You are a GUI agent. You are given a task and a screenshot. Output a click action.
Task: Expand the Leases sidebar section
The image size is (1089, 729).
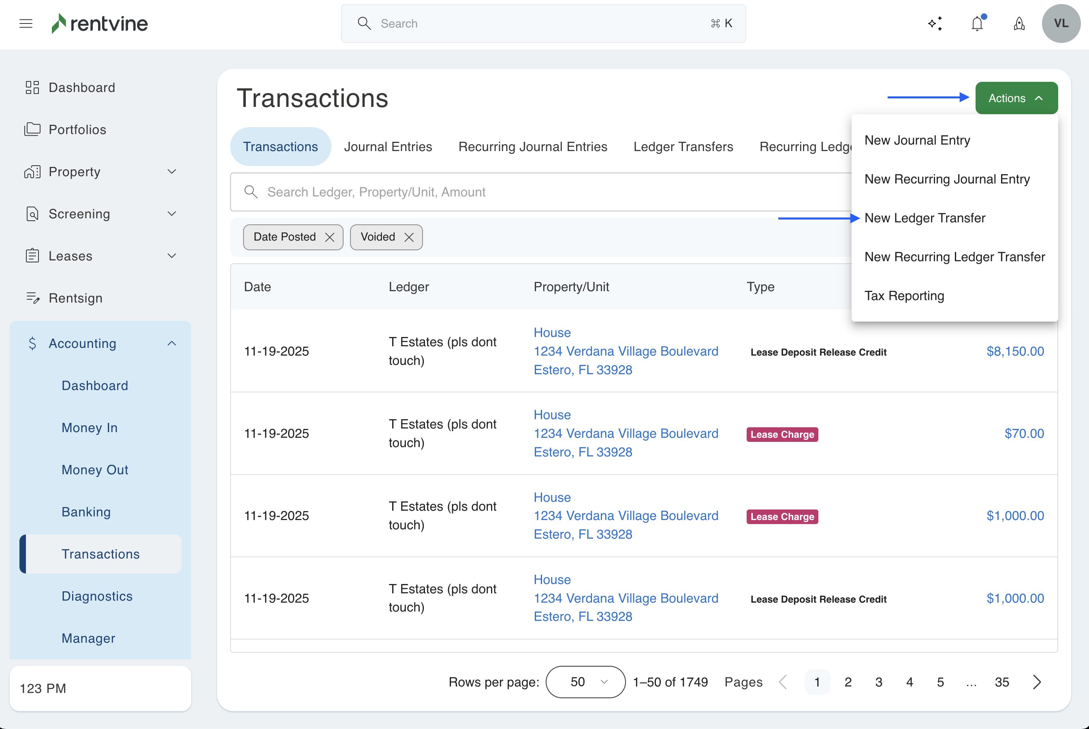[x=172, y=256]
